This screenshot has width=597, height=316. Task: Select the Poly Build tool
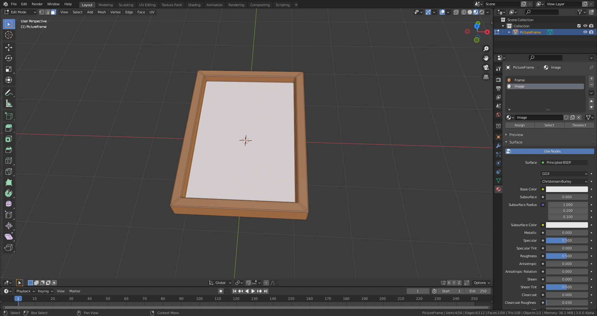pyautogui.click(x=9, y=182)
